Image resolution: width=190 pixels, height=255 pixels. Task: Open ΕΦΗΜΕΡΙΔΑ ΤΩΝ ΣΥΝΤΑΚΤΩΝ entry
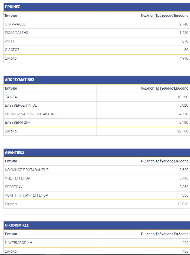[30, 114]
